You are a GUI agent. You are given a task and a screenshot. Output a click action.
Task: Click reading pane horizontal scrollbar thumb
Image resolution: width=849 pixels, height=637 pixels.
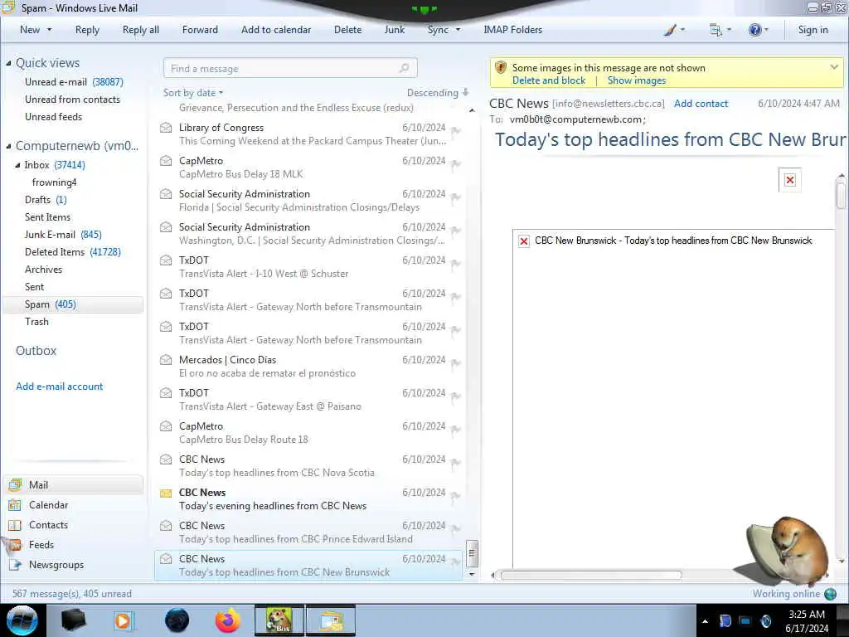590,576
